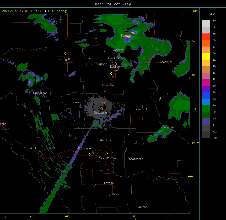Pick the lightest gray 80-70 dBZ swatch

click(206, 24)
